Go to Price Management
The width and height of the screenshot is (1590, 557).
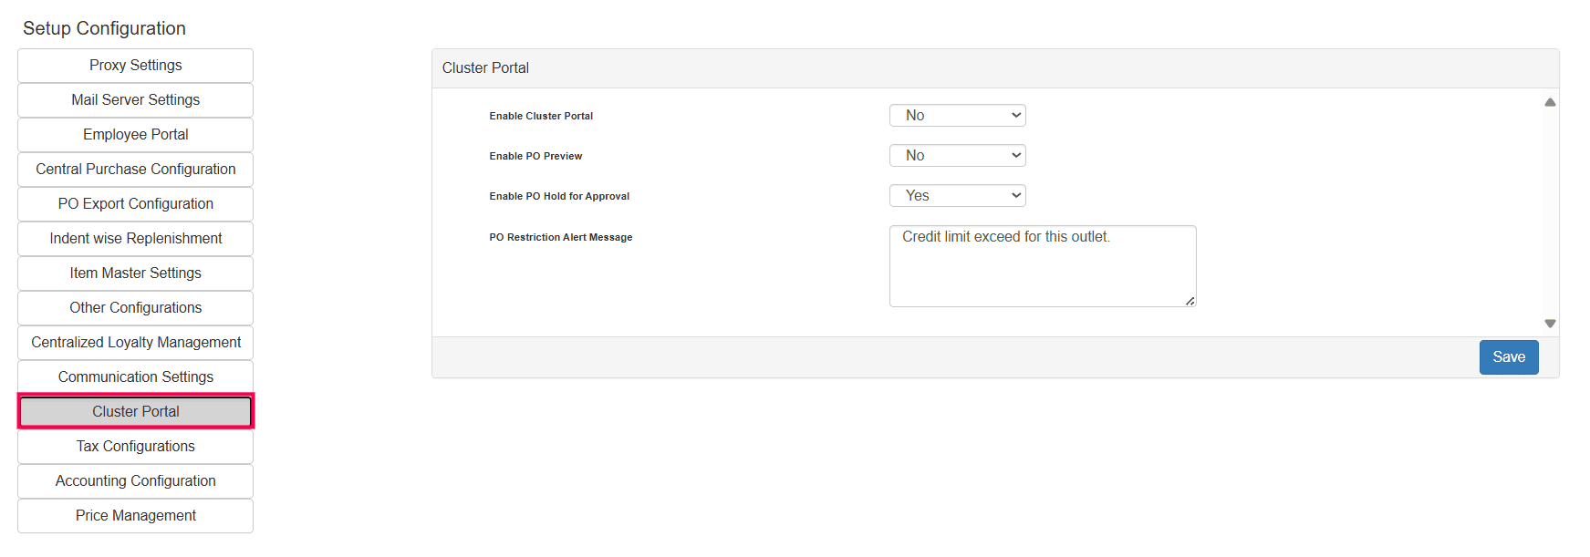tap(136, 516)
